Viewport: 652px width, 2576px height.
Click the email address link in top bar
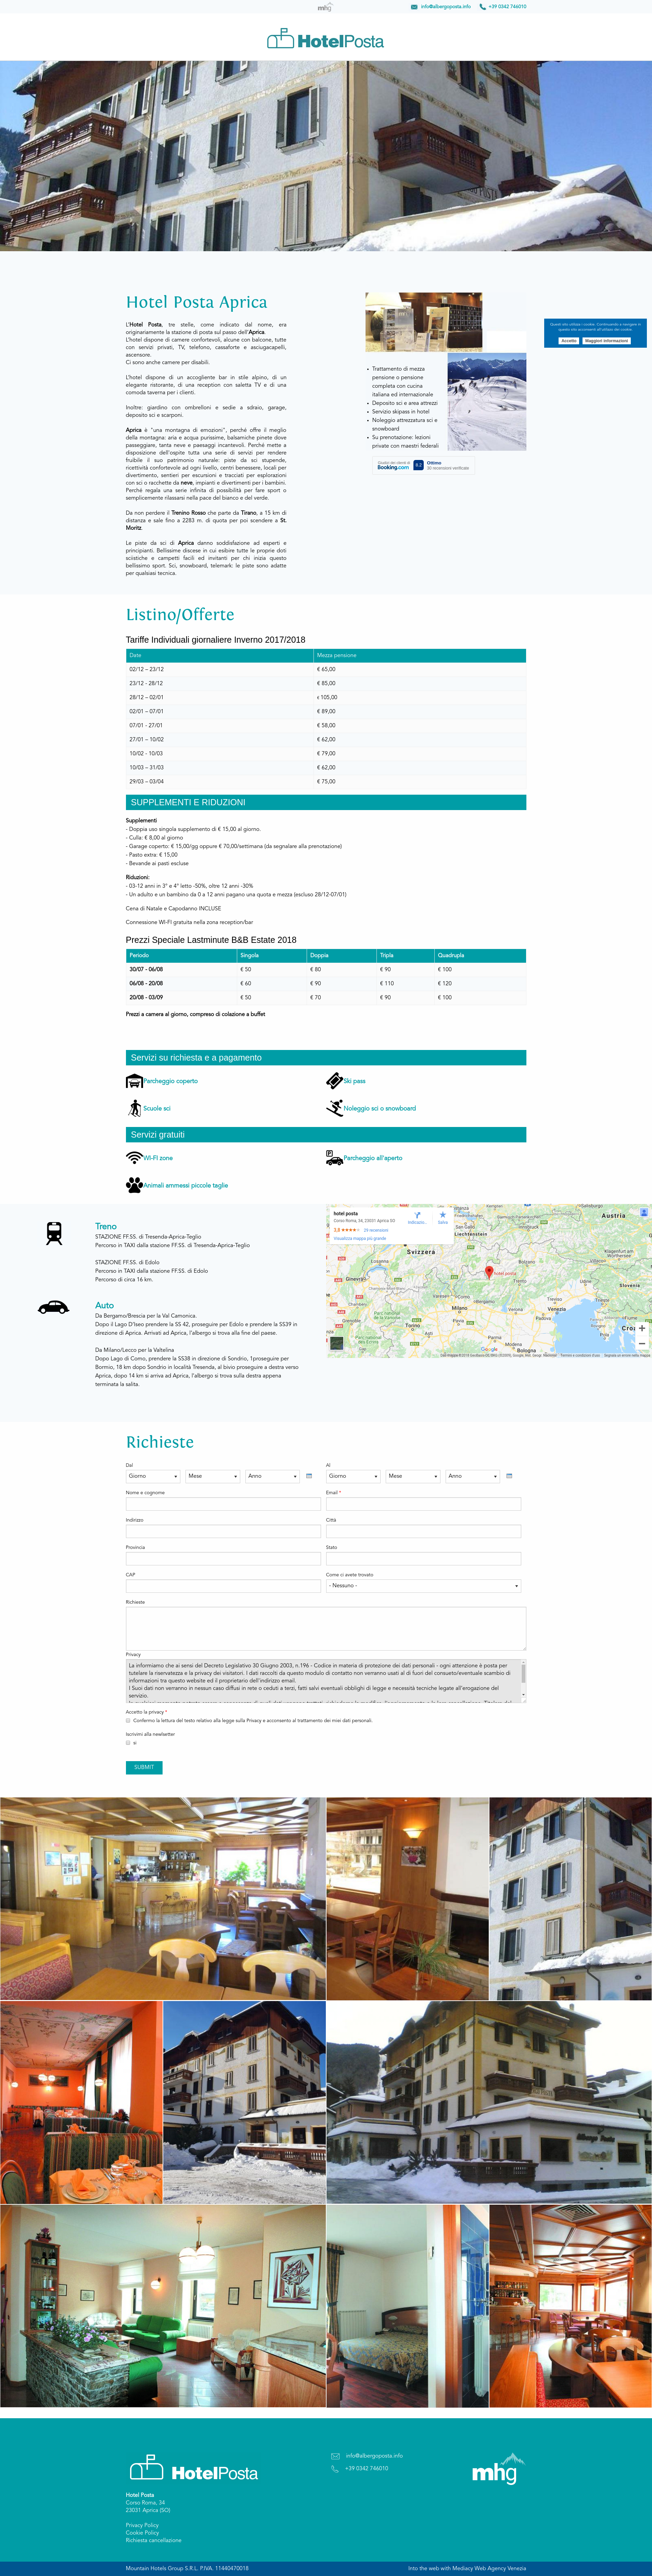click(x=445, y=7)
